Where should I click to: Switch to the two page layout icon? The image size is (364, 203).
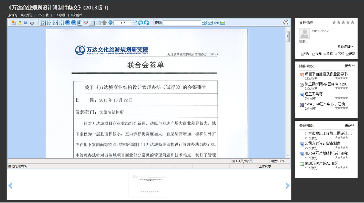pyautogui.click(x=98, y=23)
